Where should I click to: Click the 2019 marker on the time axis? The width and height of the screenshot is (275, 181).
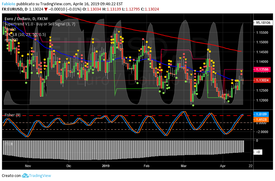[106, 166]
